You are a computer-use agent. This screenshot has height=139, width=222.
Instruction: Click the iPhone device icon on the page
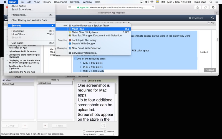click(x=6, y=18)
